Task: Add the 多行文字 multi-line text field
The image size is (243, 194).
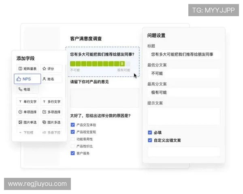Action: [x=51, y=101]
